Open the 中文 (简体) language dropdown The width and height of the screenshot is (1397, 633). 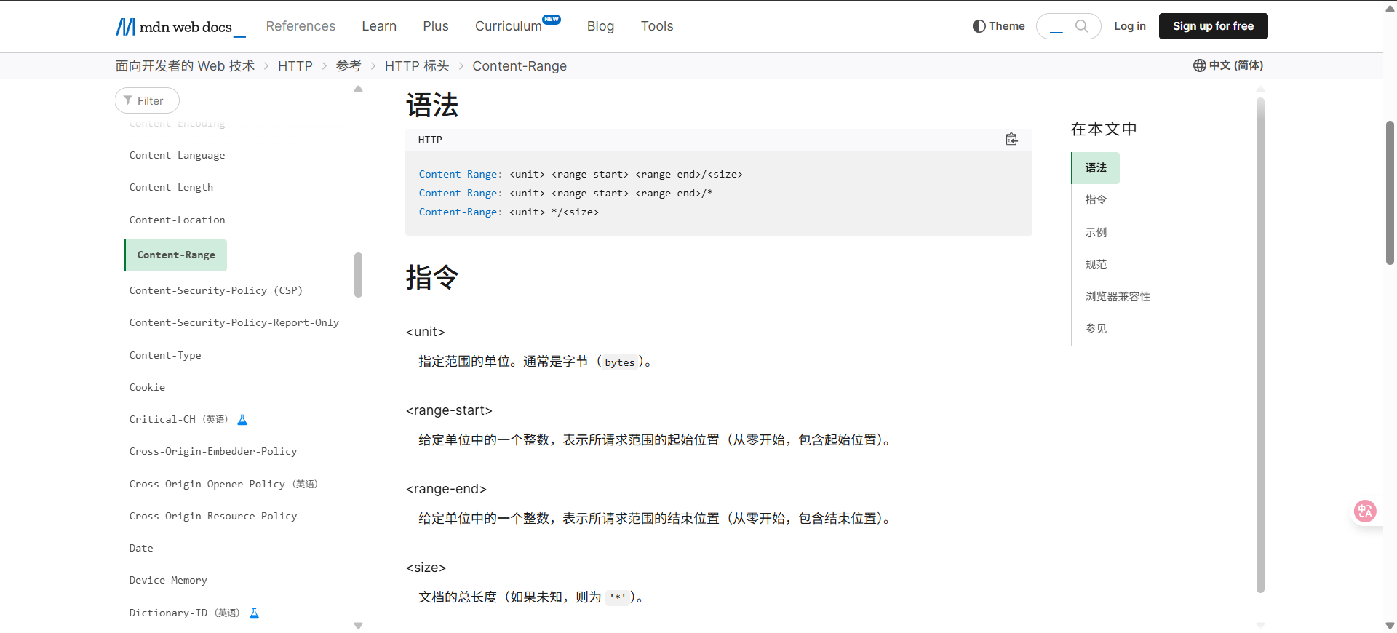pos(1235,65)
